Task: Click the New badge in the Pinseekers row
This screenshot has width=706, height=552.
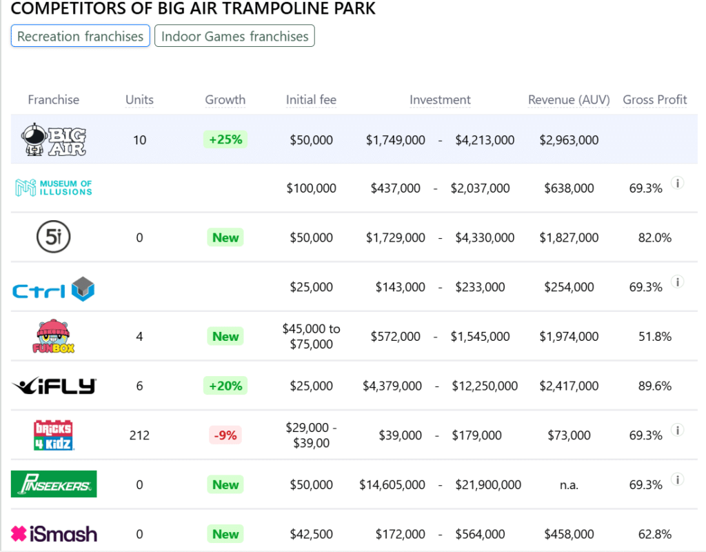Action: 225,484
